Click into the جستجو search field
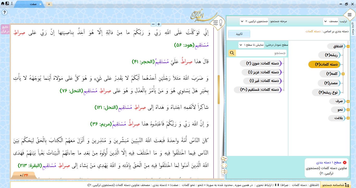 [x=261, y=53]
